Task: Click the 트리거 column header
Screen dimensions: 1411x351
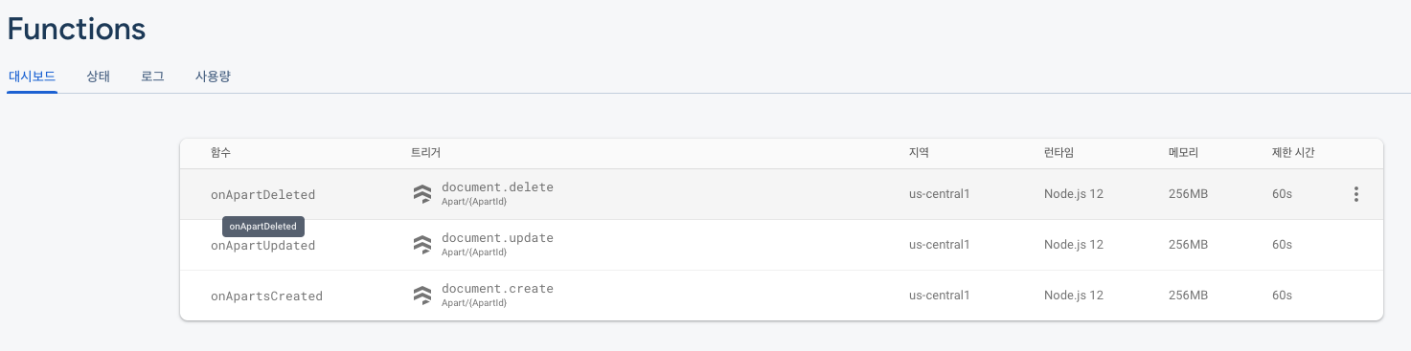Action: click(x=425, y=153)
